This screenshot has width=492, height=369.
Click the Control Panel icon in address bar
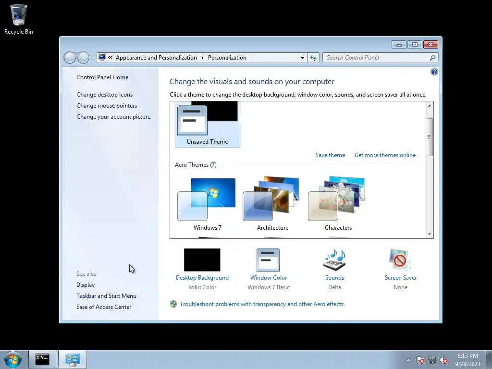click(x=102, y=57)
